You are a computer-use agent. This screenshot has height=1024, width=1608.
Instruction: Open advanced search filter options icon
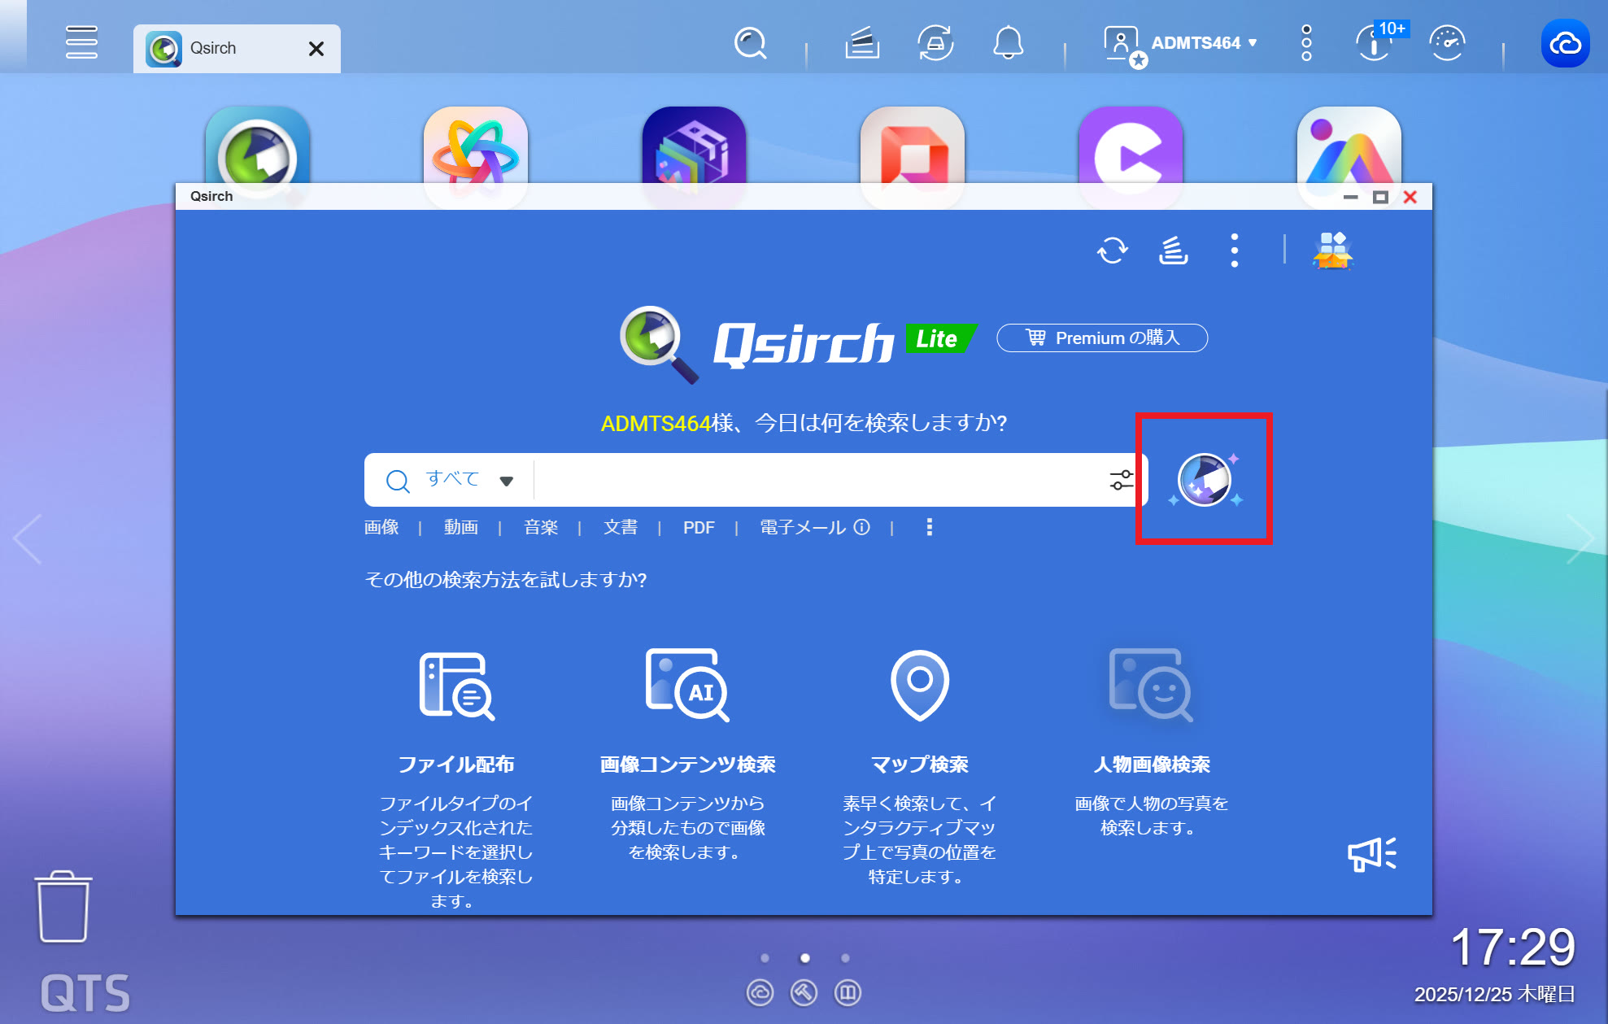click(x=1121, y=480)
